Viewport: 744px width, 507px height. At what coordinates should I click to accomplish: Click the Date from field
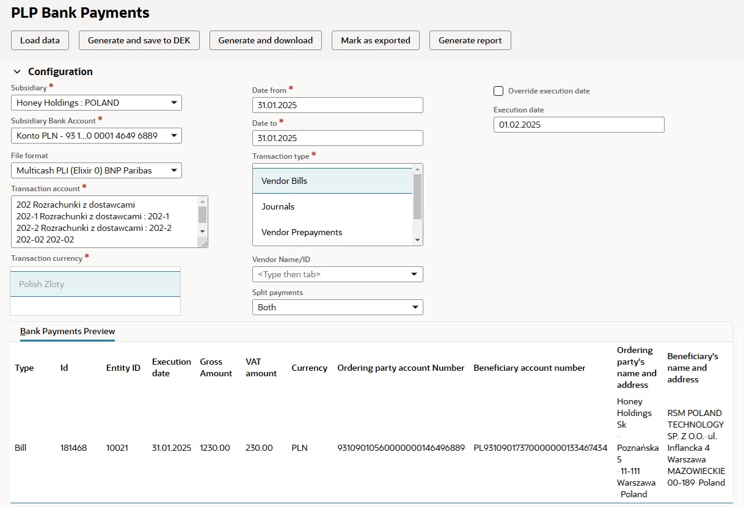pos(337,105)
